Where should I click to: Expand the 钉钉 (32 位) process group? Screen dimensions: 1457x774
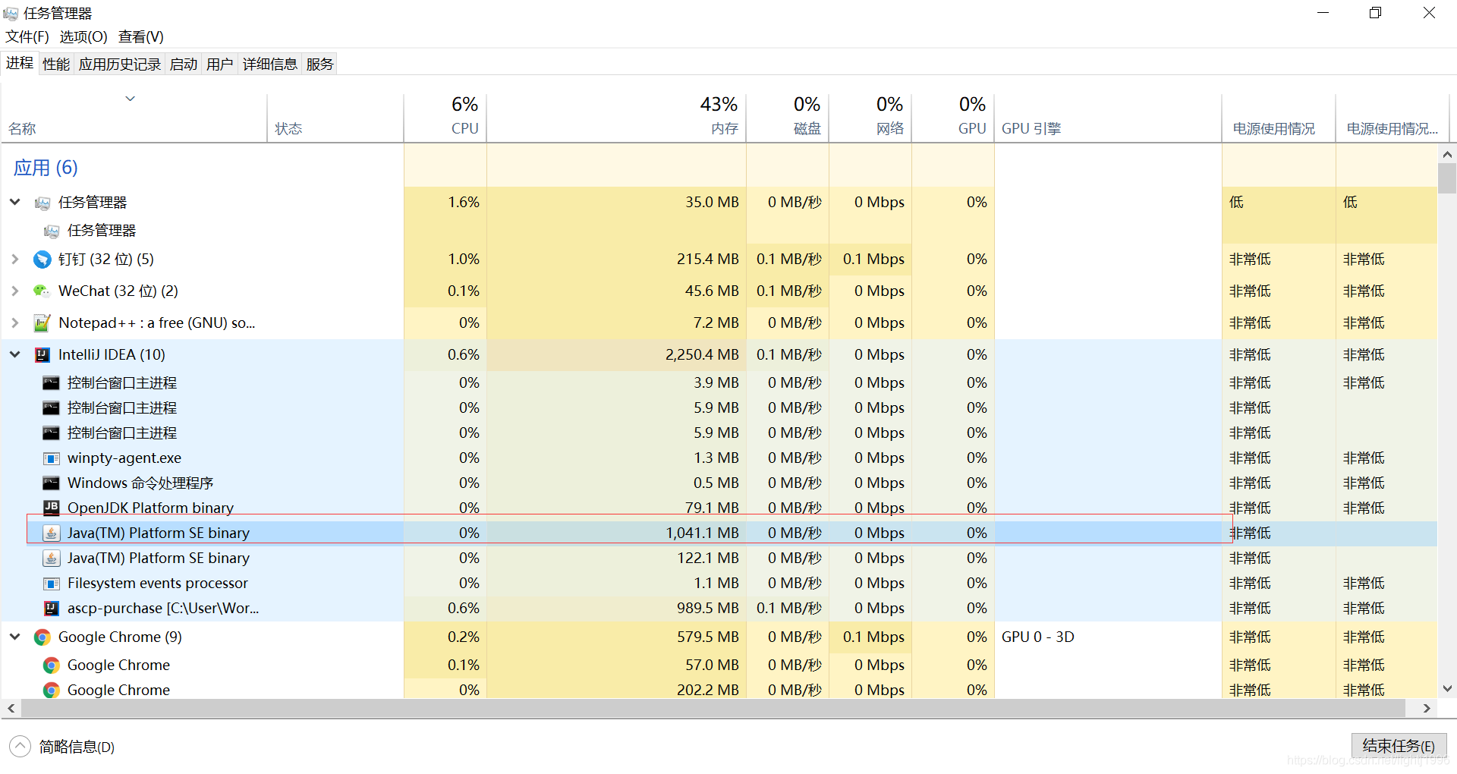[x=14, y=260]
